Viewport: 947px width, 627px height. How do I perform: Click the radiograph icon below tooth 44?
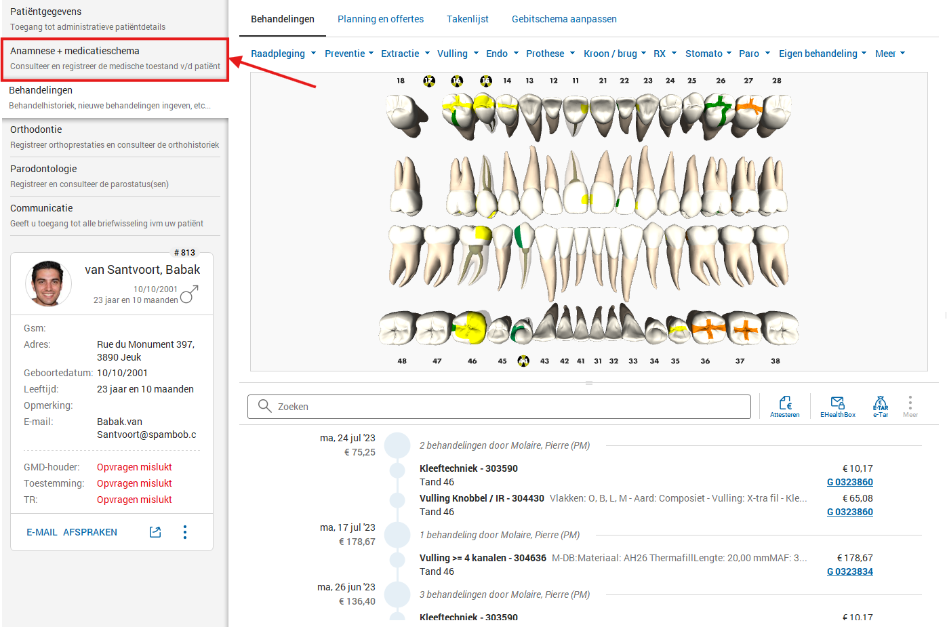(523, 361)
